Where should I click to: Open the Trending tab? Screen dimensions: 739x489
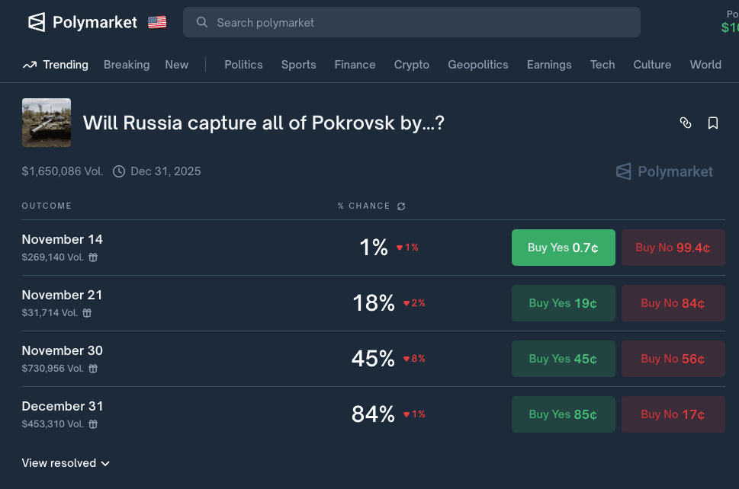point(56,65)
